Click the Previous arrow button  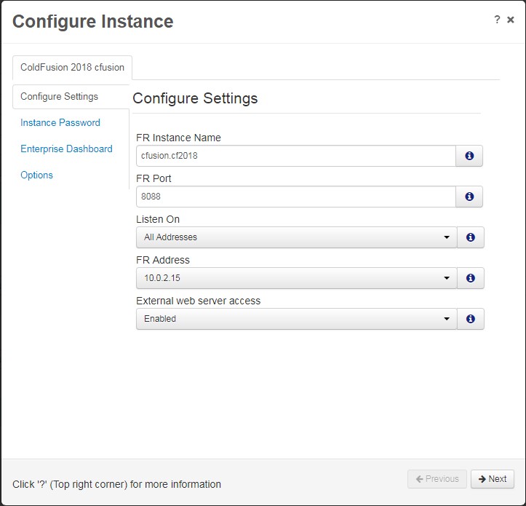[x=437, y=479]
